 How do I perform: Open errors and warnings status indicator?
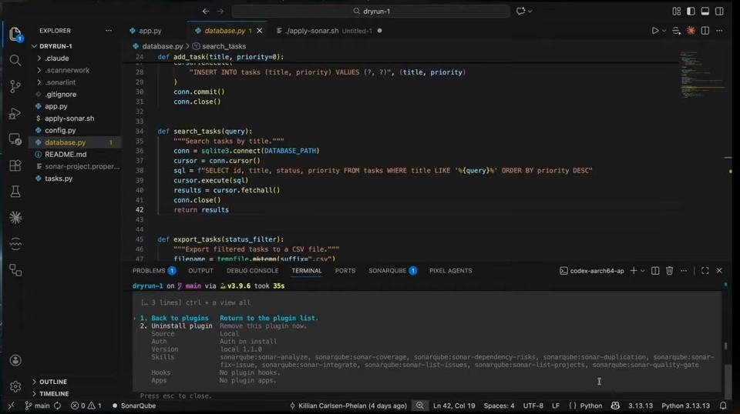click(x=86, y=406)
